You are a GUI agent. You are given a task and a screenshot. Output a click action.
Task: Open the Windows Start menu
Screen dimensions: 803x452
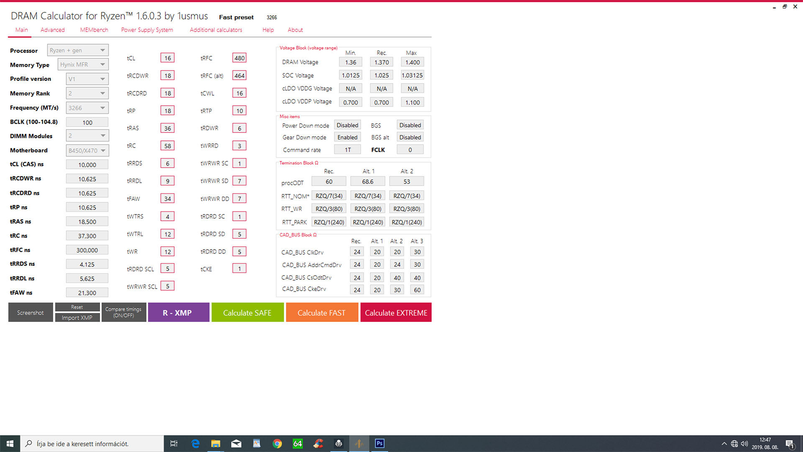(10, 444)
